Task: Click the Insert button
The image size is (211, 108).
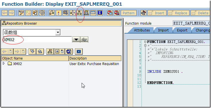Action: click(x=157, y=13)
